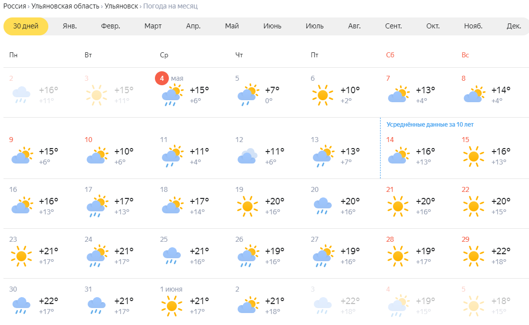This screenshot has width=529, height=325.
Task: Select the 30 дней tab
Action: (x=25, y=26)
